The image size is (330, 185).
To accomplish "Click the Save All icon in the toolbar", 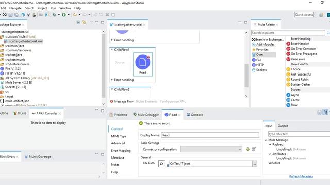I will coord(16,15).
